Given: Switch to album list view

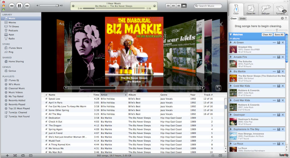Looking at the screenshot, I should click(173, 6).
